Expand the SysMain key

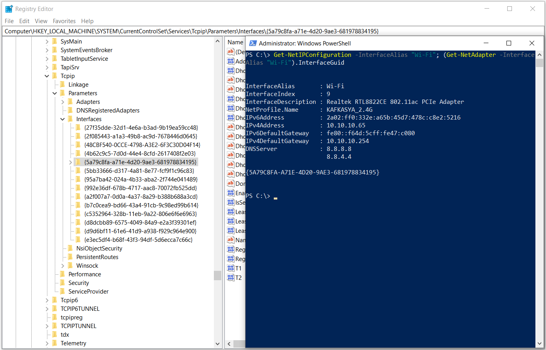47,42
